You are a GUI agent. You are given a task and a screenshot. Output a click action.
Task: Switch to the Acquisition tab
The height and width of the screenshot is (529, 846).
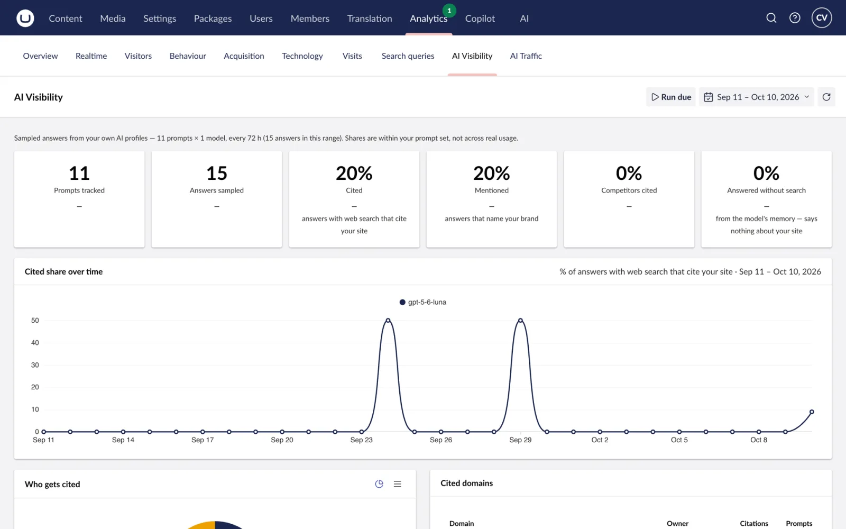pyautogui.click(x=244, y=56)
